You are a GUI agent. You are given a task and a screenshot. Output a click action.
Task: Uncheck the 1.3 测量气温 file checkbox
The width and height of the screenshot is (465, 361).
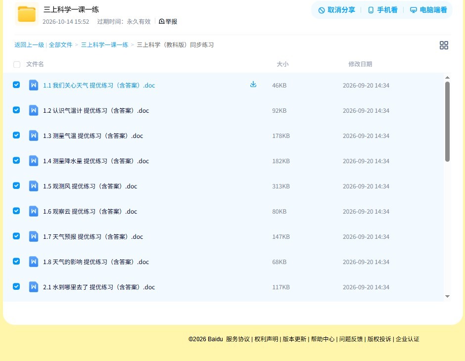tap(16, 135)
